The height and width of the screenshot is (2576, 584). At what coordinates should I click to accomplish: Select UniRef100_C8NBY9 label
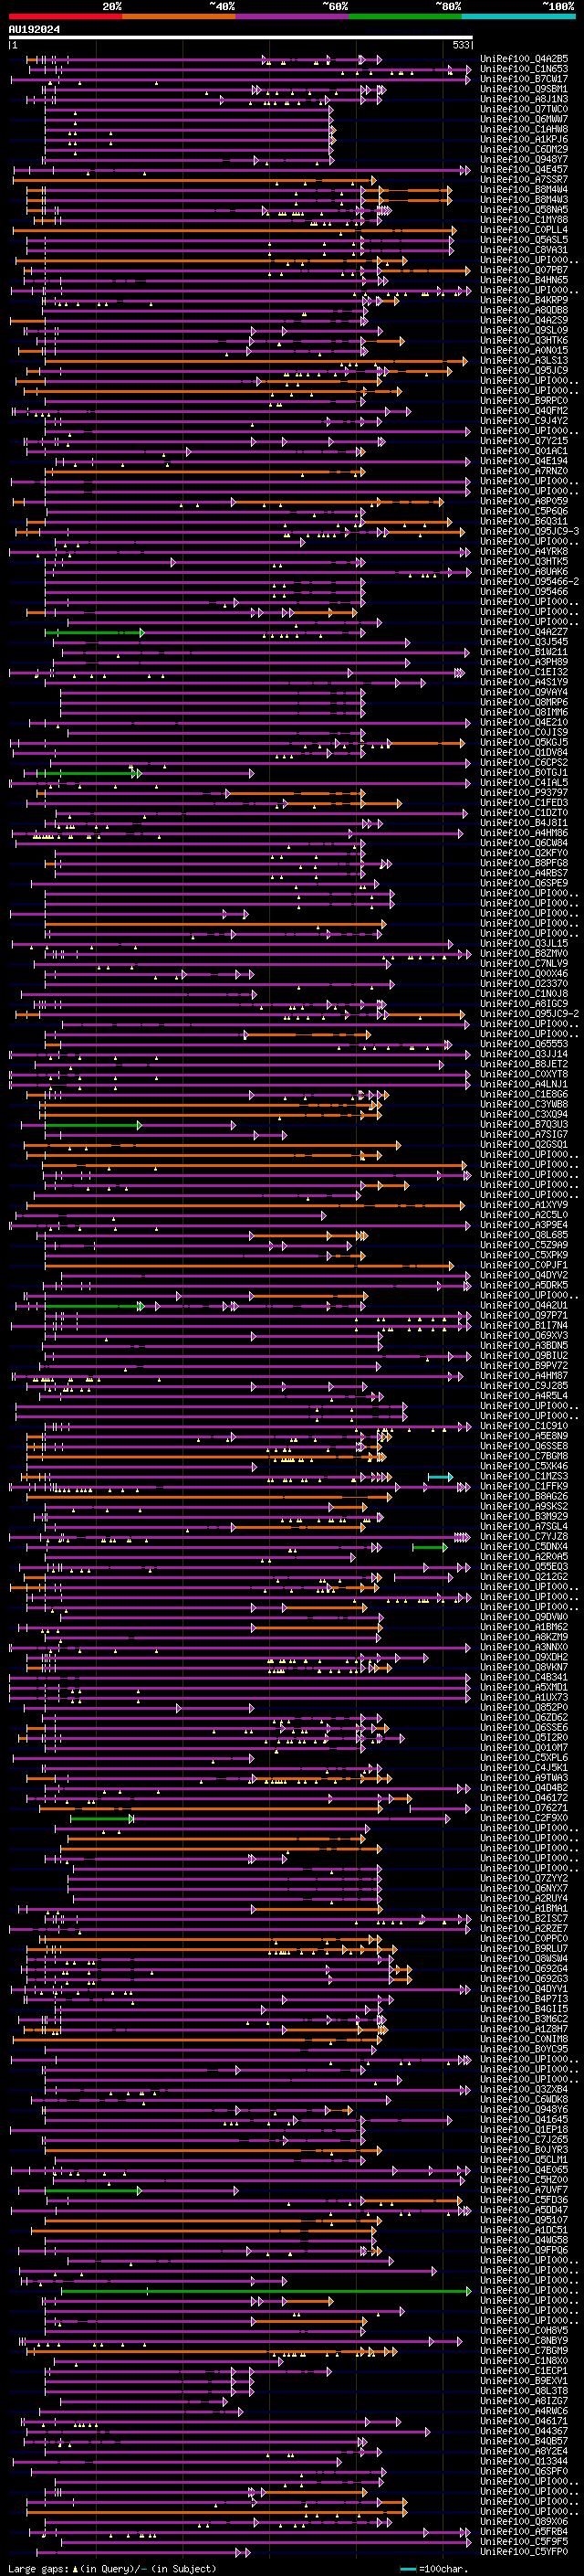(524, 2342)
